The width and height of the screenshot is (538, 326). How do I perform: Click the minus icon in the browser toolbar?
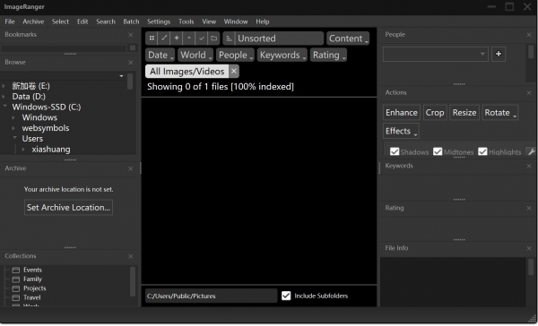188,39
